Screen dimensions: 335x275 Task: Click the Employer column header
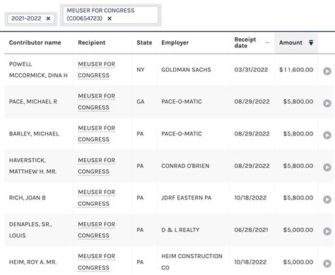point(175,42)
